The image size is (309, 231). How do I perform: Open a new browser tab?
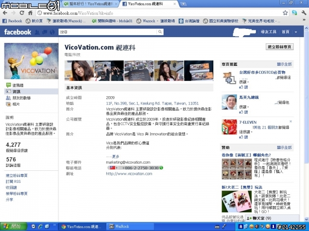(183, 4)
